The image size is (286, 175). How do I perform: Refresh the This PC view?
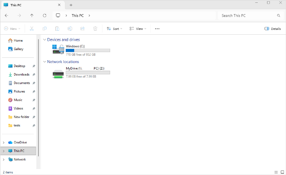click(x=44, y=15)
